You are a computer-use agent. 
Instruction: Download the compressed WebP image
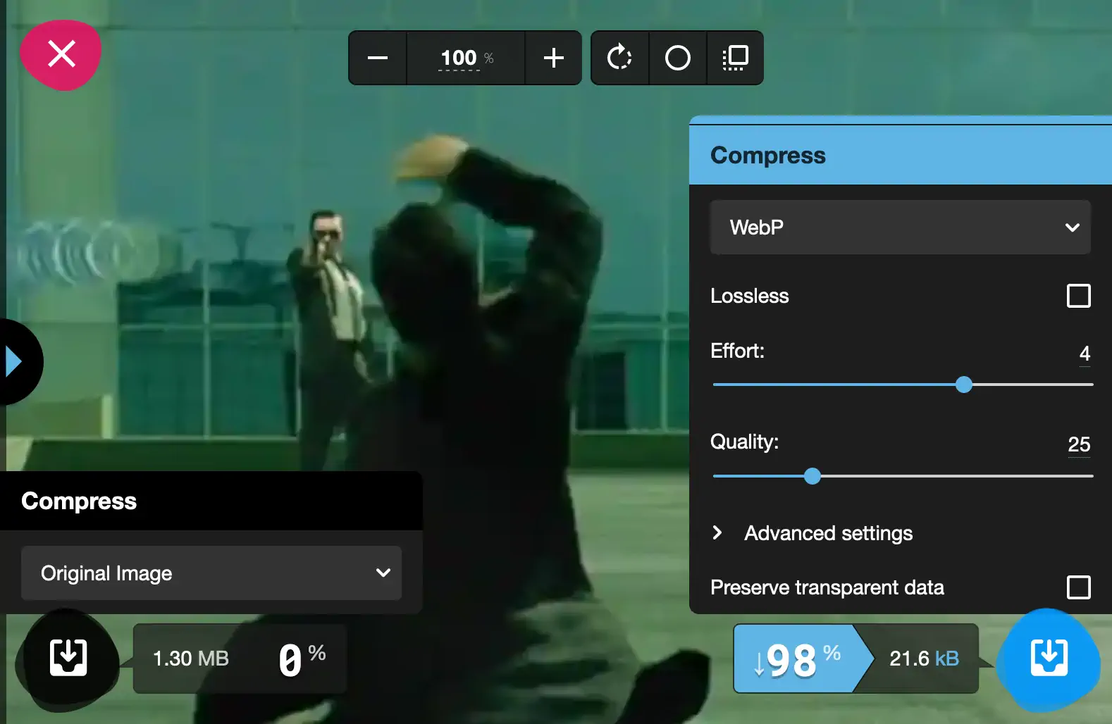tap(1049, 658)
